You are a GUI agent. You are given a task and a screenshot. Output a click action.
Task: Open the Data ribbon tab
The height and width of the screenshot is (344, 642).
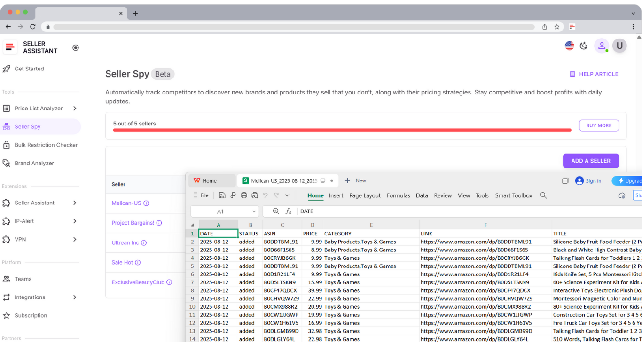coord(422,195)
